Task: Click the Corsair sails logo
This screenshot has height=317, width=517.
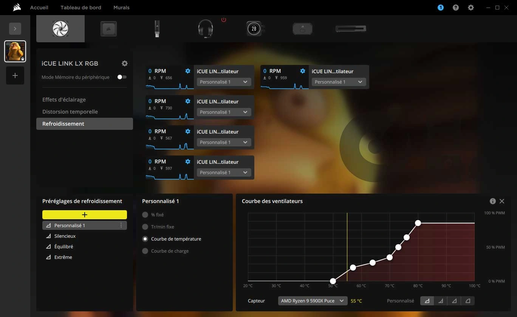Action: (16, 7)
